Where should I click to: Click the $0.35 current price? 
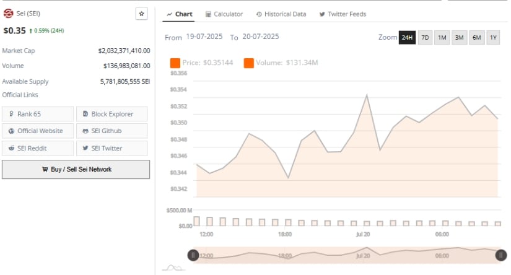[14, 30]
